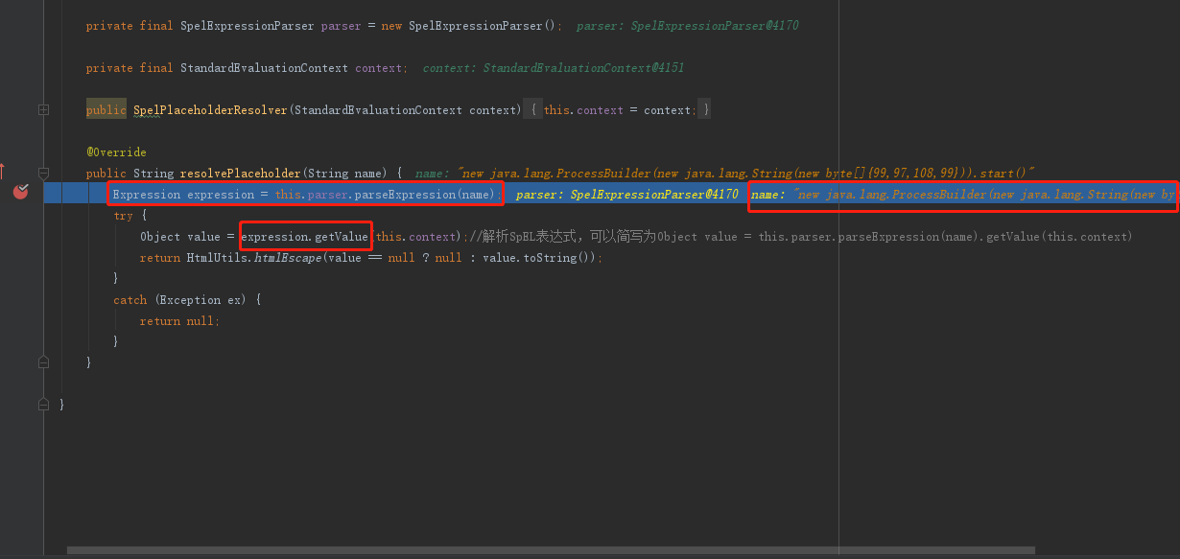Screen dimensions: 1180x559
Task: Click the inline ProcessBuilder name hint after resolvePlaceholder
Action: click(x=724, y=174)
